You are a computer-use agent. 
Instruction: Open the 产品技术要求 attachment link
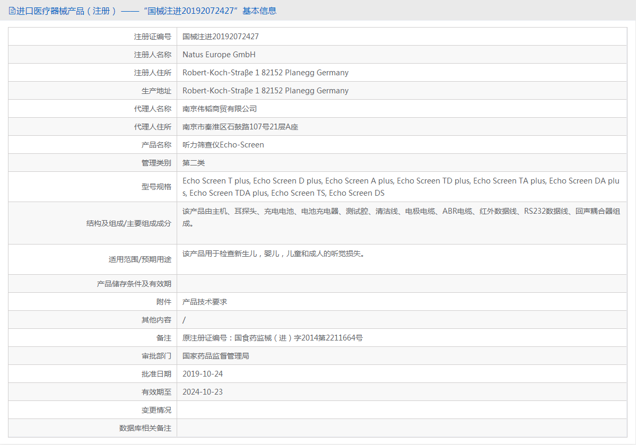(204, 302)
